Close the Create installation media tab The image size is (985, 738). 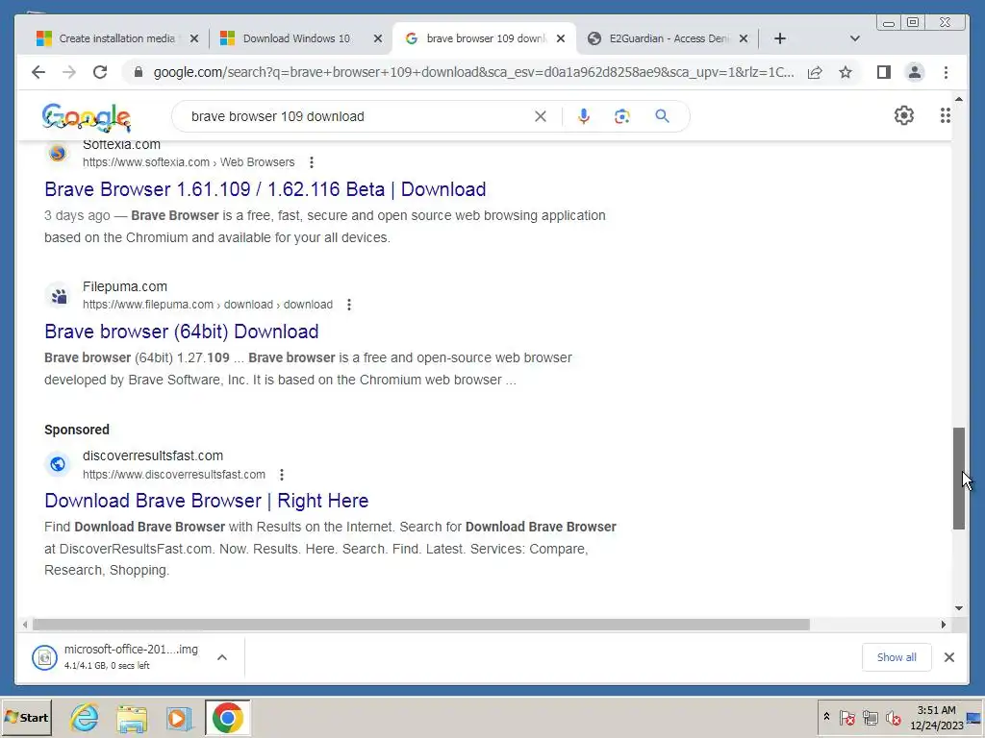[x=194, y=38]
